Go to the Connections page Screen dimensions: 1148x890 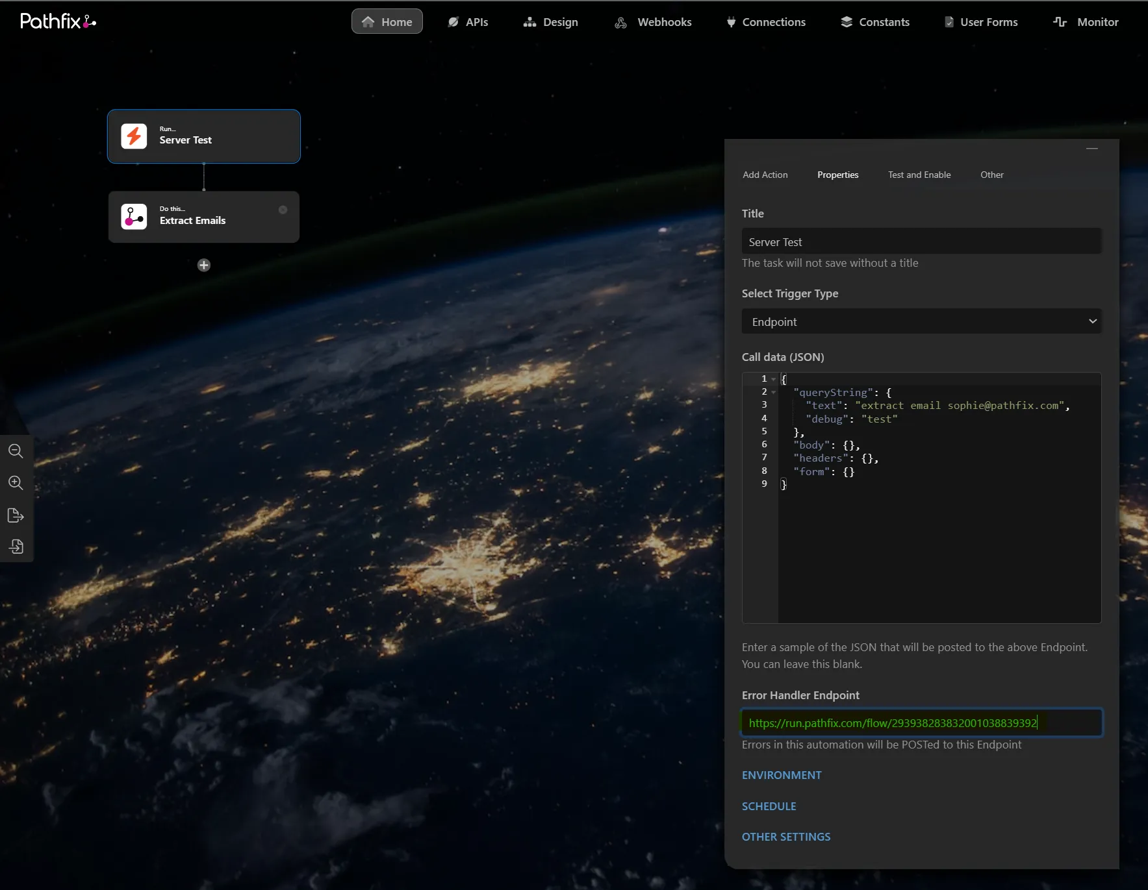[766, 22]
